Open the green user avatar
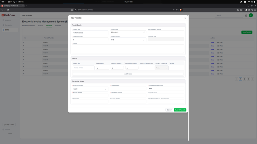257x144 pixels. pos(251,15)
